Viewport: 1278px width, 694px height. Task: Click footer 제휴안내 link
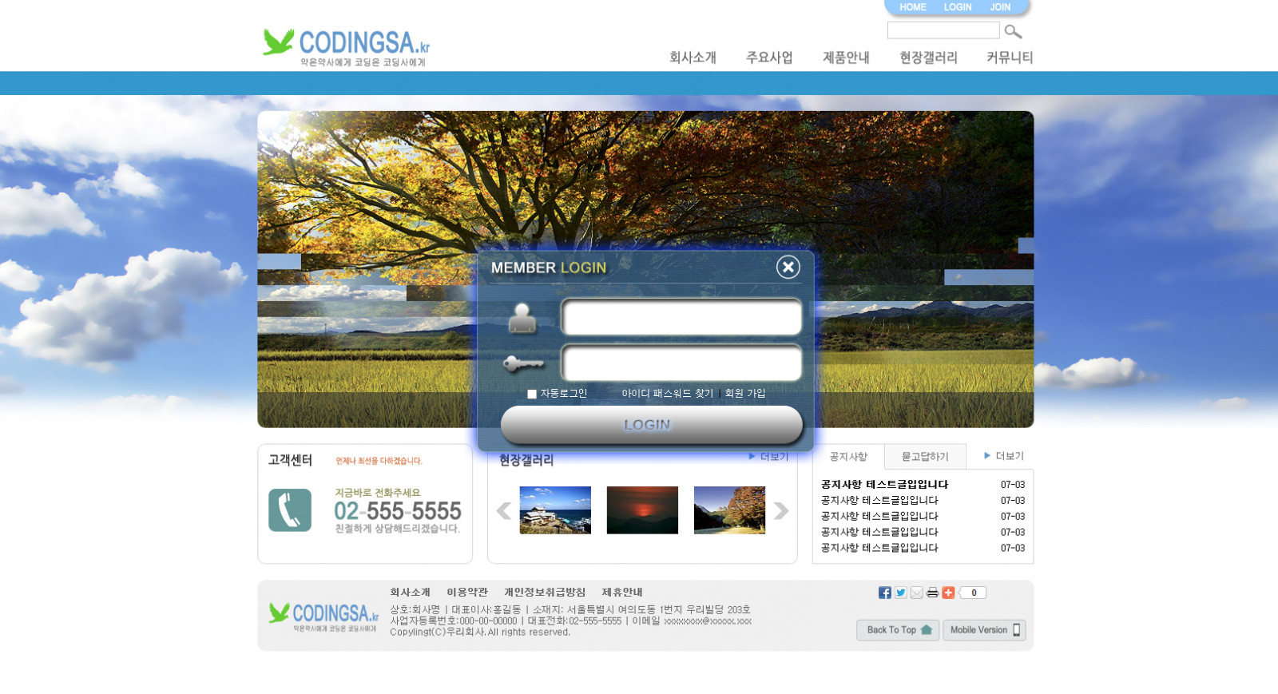pyautogui.click(x=622, y=593)
